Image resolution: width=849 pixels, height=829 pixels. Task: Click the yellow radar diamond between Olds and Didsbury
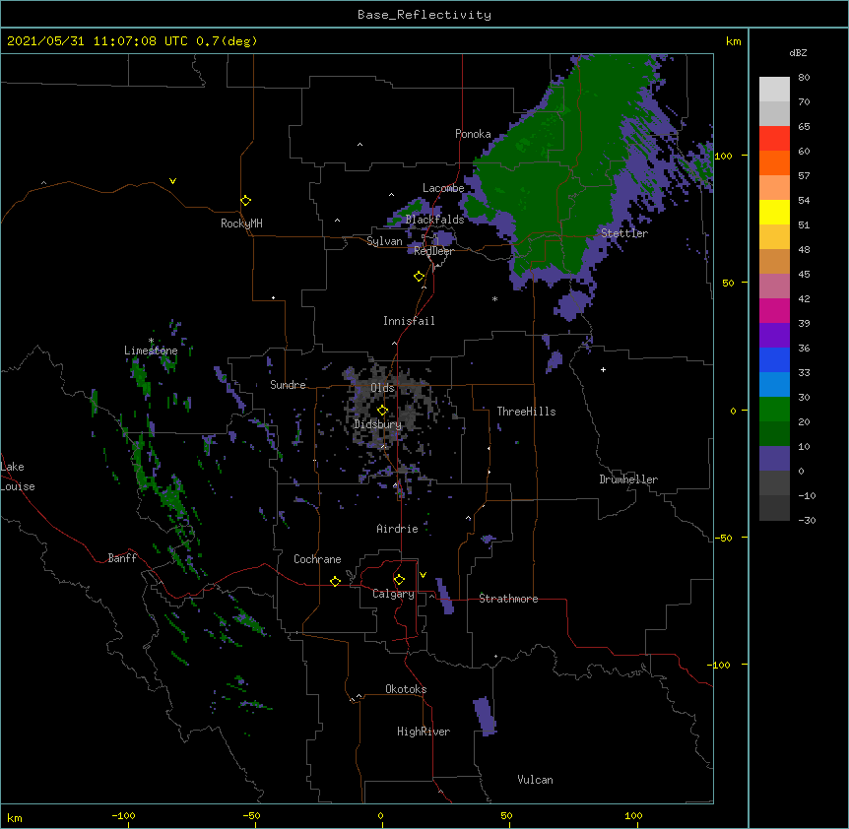382,410
